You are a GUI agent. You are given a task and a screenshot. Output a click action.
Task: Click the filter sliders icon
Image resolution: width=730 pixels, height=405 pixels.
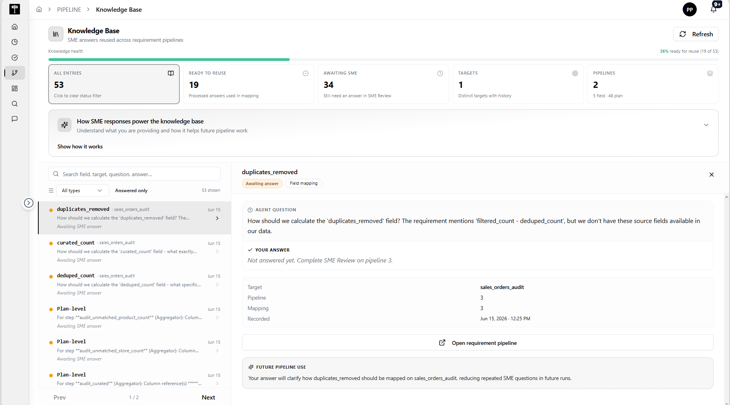(51, 191)
